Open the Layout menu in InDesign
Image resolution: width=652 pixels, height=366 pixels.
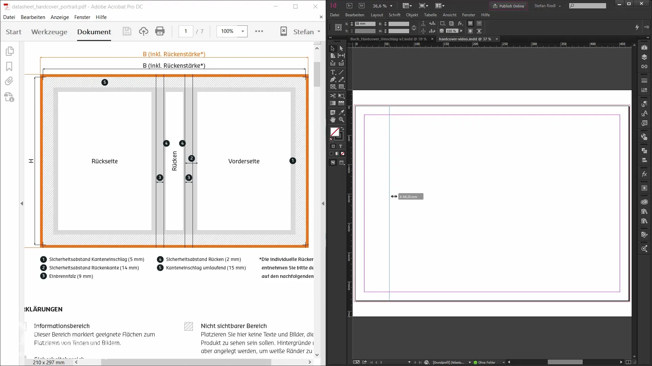point(377,15)
